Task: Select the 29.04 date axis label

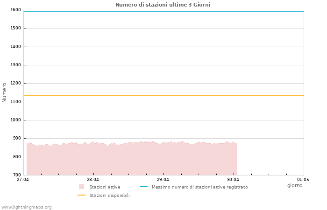Action: [x=163, y=180]
